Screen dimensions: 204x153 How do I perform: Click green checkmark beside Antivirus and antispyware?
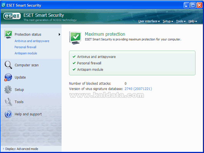pyautogui.click(x=74, y=56)
